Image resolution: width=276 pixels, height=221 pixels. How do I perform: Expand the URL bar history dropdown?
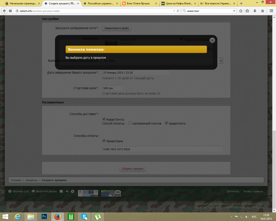click(x=174, y=11)
